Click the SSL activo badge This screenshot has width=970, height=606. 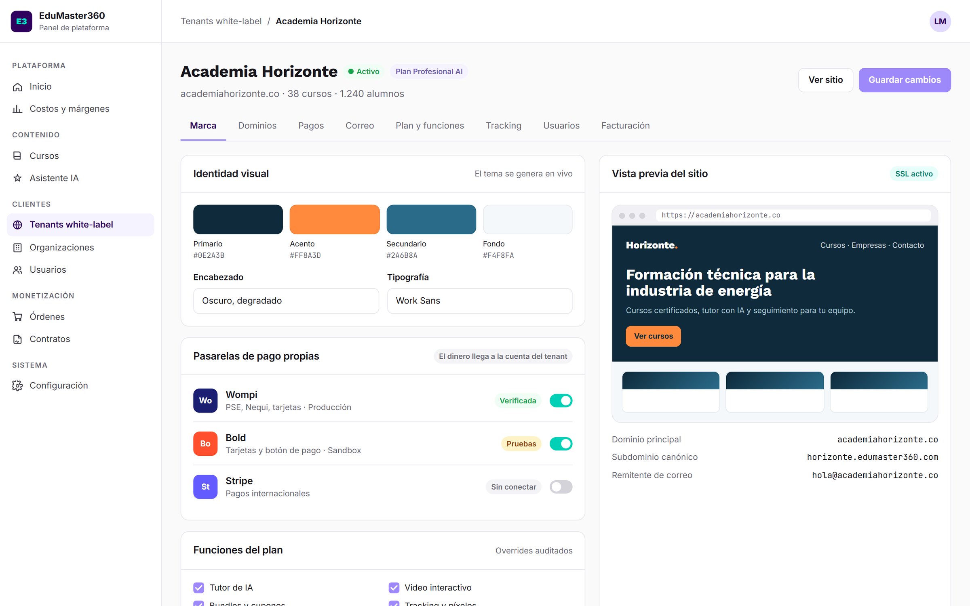pyautogui.click(x=914, y=174)
